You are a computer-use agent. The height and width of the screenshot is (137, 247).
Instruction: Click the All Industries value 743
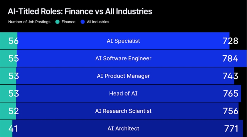pyautogui.click(x=230, y=76)
